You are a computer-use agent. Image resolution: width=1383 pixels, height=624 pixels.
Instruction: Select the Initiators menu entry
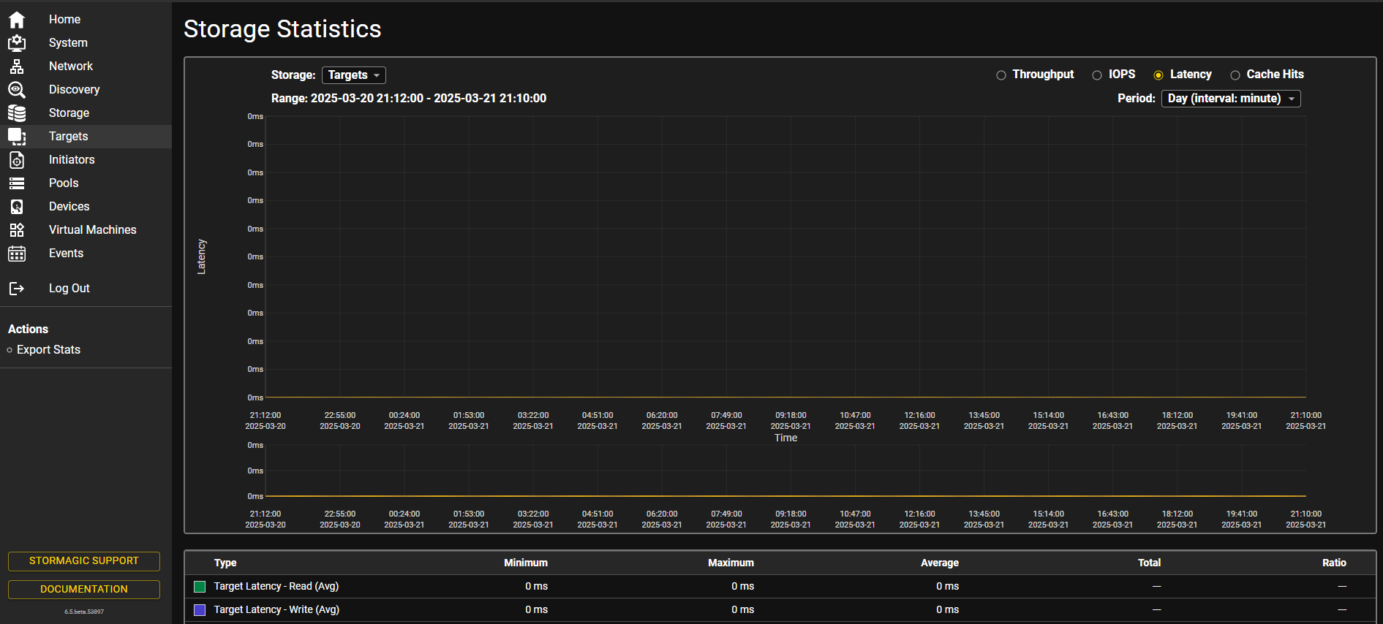tap(72, 160)
